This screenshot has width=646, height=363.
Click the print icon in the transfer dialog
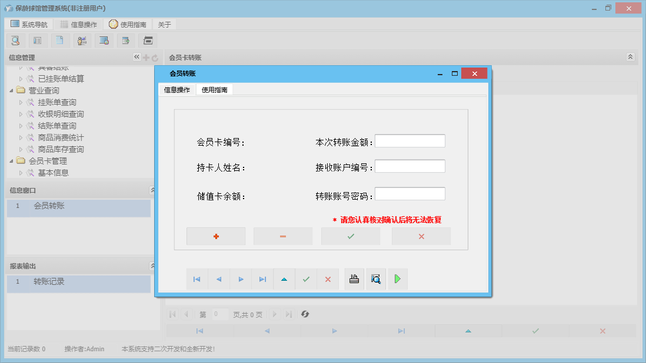click(x=354, y=279)
